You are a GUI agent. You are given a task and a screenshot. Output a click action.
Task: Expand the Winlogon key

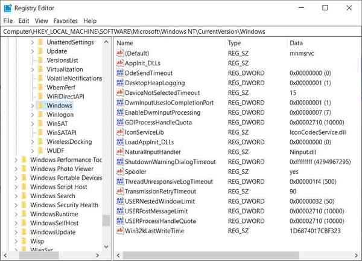(x=33, y=114)
